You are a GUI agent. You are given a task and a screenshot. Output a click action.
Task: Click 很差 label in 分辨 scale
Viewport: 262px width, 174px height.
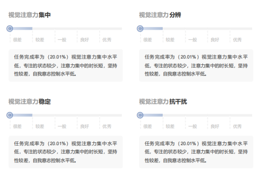[148, 40]
